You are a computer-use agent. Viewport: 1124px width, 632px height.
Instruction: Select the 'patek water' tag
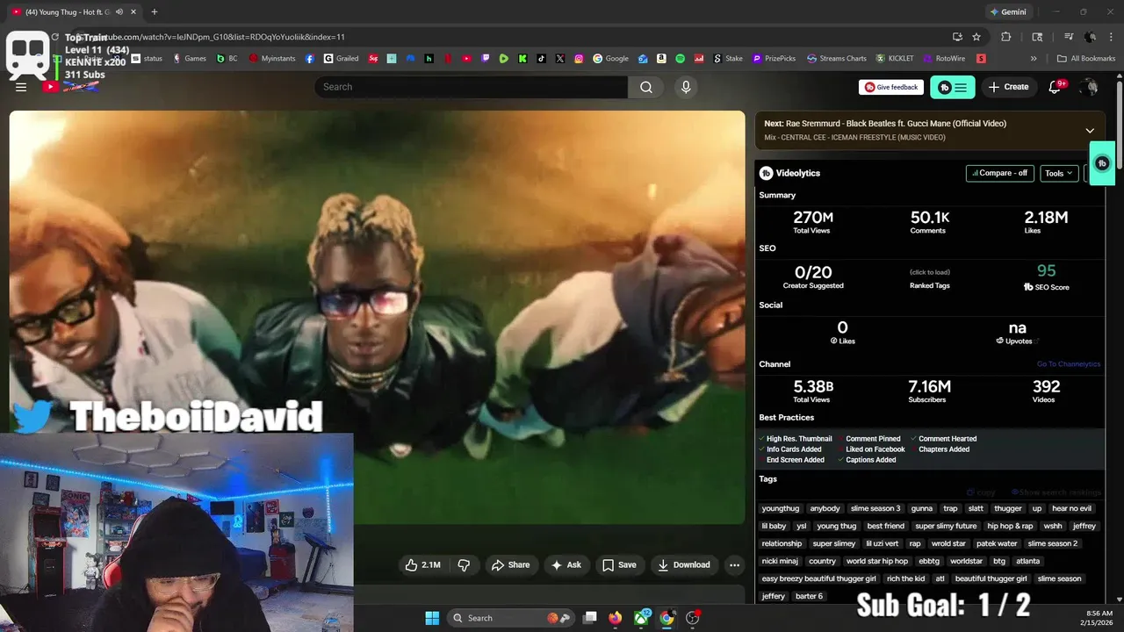(x=997, y=543)
